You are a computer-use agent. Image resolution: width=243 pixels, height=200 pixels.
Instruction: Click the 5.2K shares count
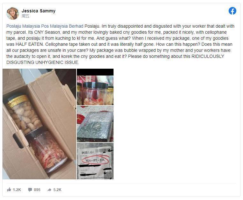click(x=57, y=190)
